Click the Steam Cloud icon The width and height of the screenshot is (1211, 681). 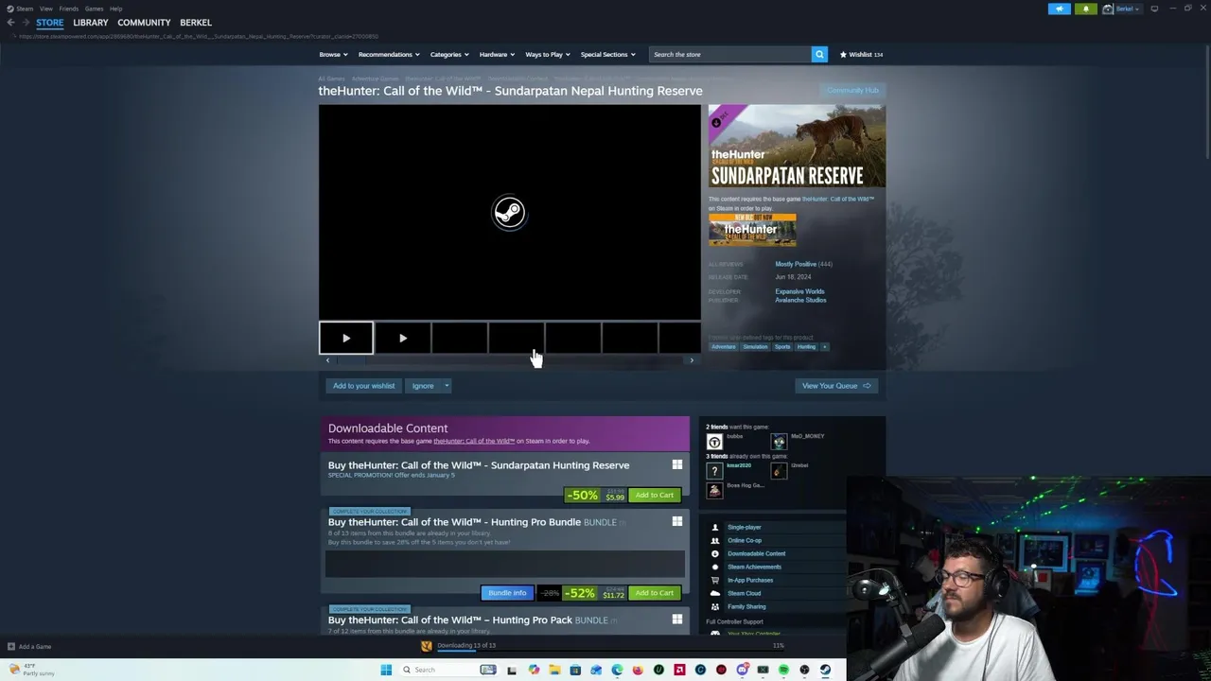pos(714,593)
